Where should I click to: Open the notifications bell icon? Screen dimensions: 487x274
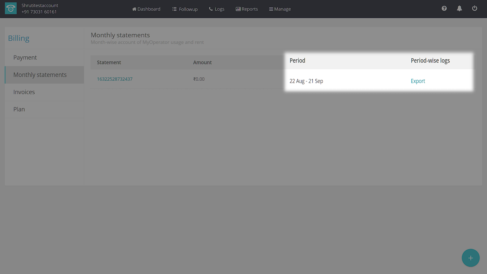[459, 8]
